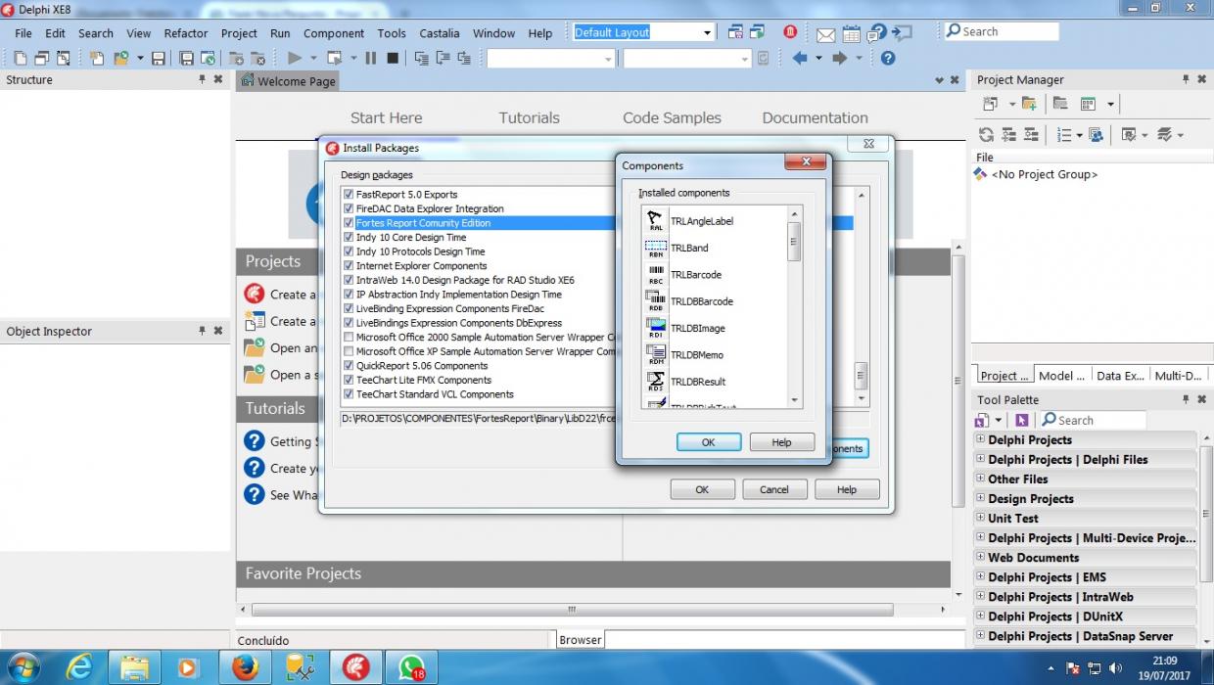Viewport: 1214px width, 685px height.
Task: Pin the Structure panel with pushpin icon
Action: coord(203,79)
